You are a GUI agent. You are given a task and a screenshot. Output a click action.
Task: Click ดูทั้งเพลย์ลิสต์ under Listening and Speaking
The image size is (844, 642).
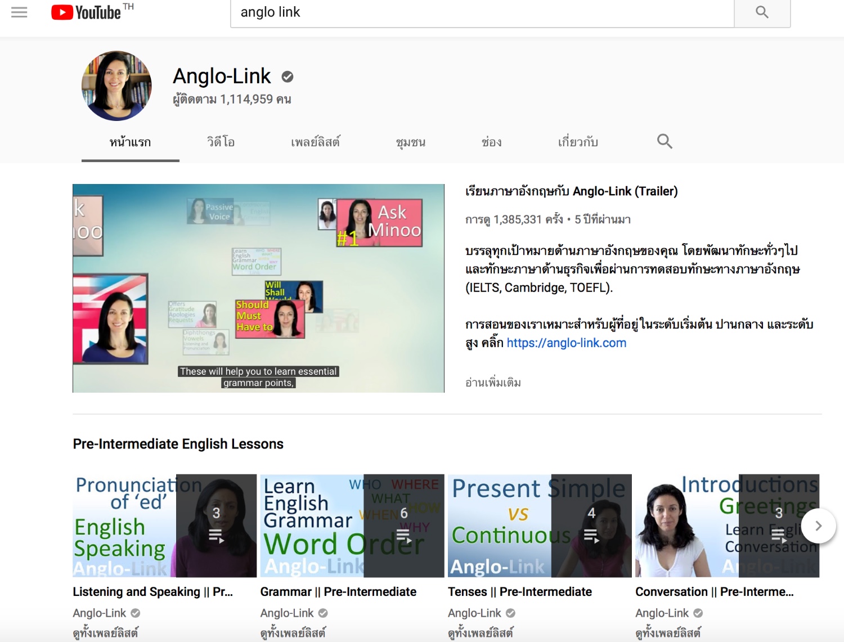(105, 633)
